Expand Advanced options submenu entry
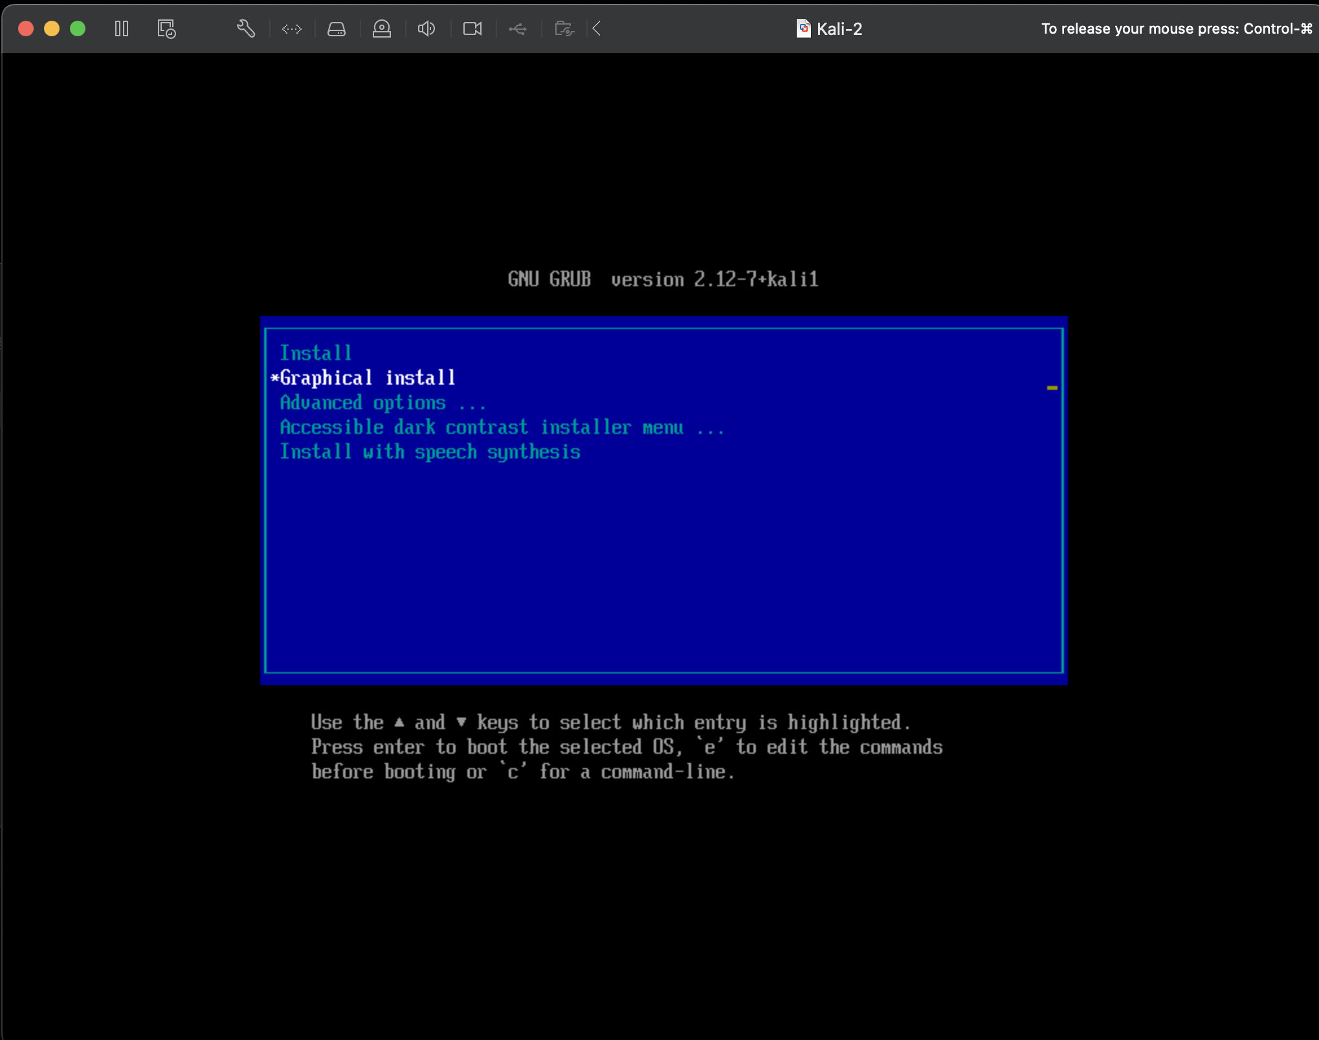This screenshot has height=1040, width=1319. 382,402
